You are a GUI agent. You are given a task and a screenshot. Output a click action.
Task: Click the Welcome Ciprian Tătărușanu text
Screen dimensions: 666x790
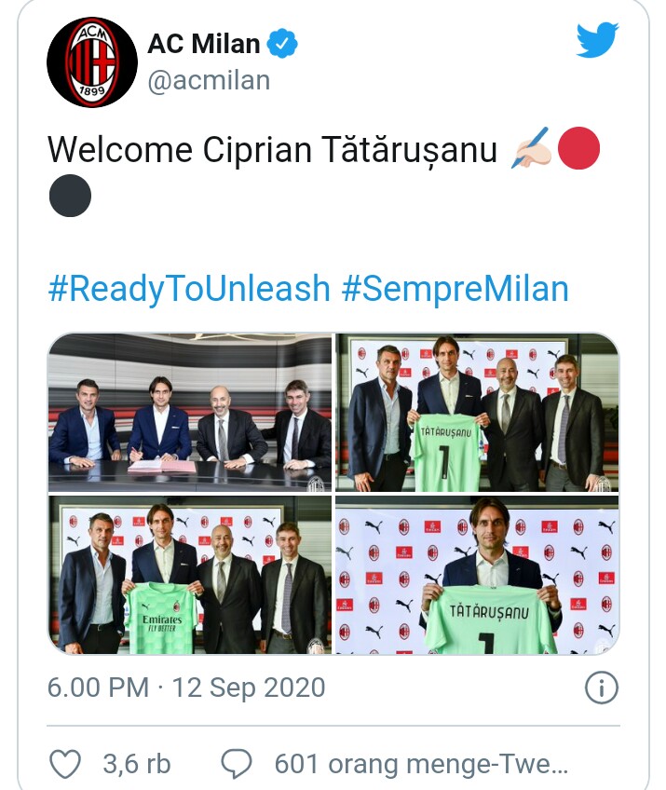(273, 150)
